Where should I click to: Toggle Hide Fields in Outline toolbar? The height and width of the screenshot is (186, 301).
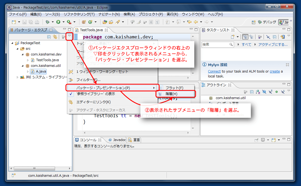click(x=264, y=92)
